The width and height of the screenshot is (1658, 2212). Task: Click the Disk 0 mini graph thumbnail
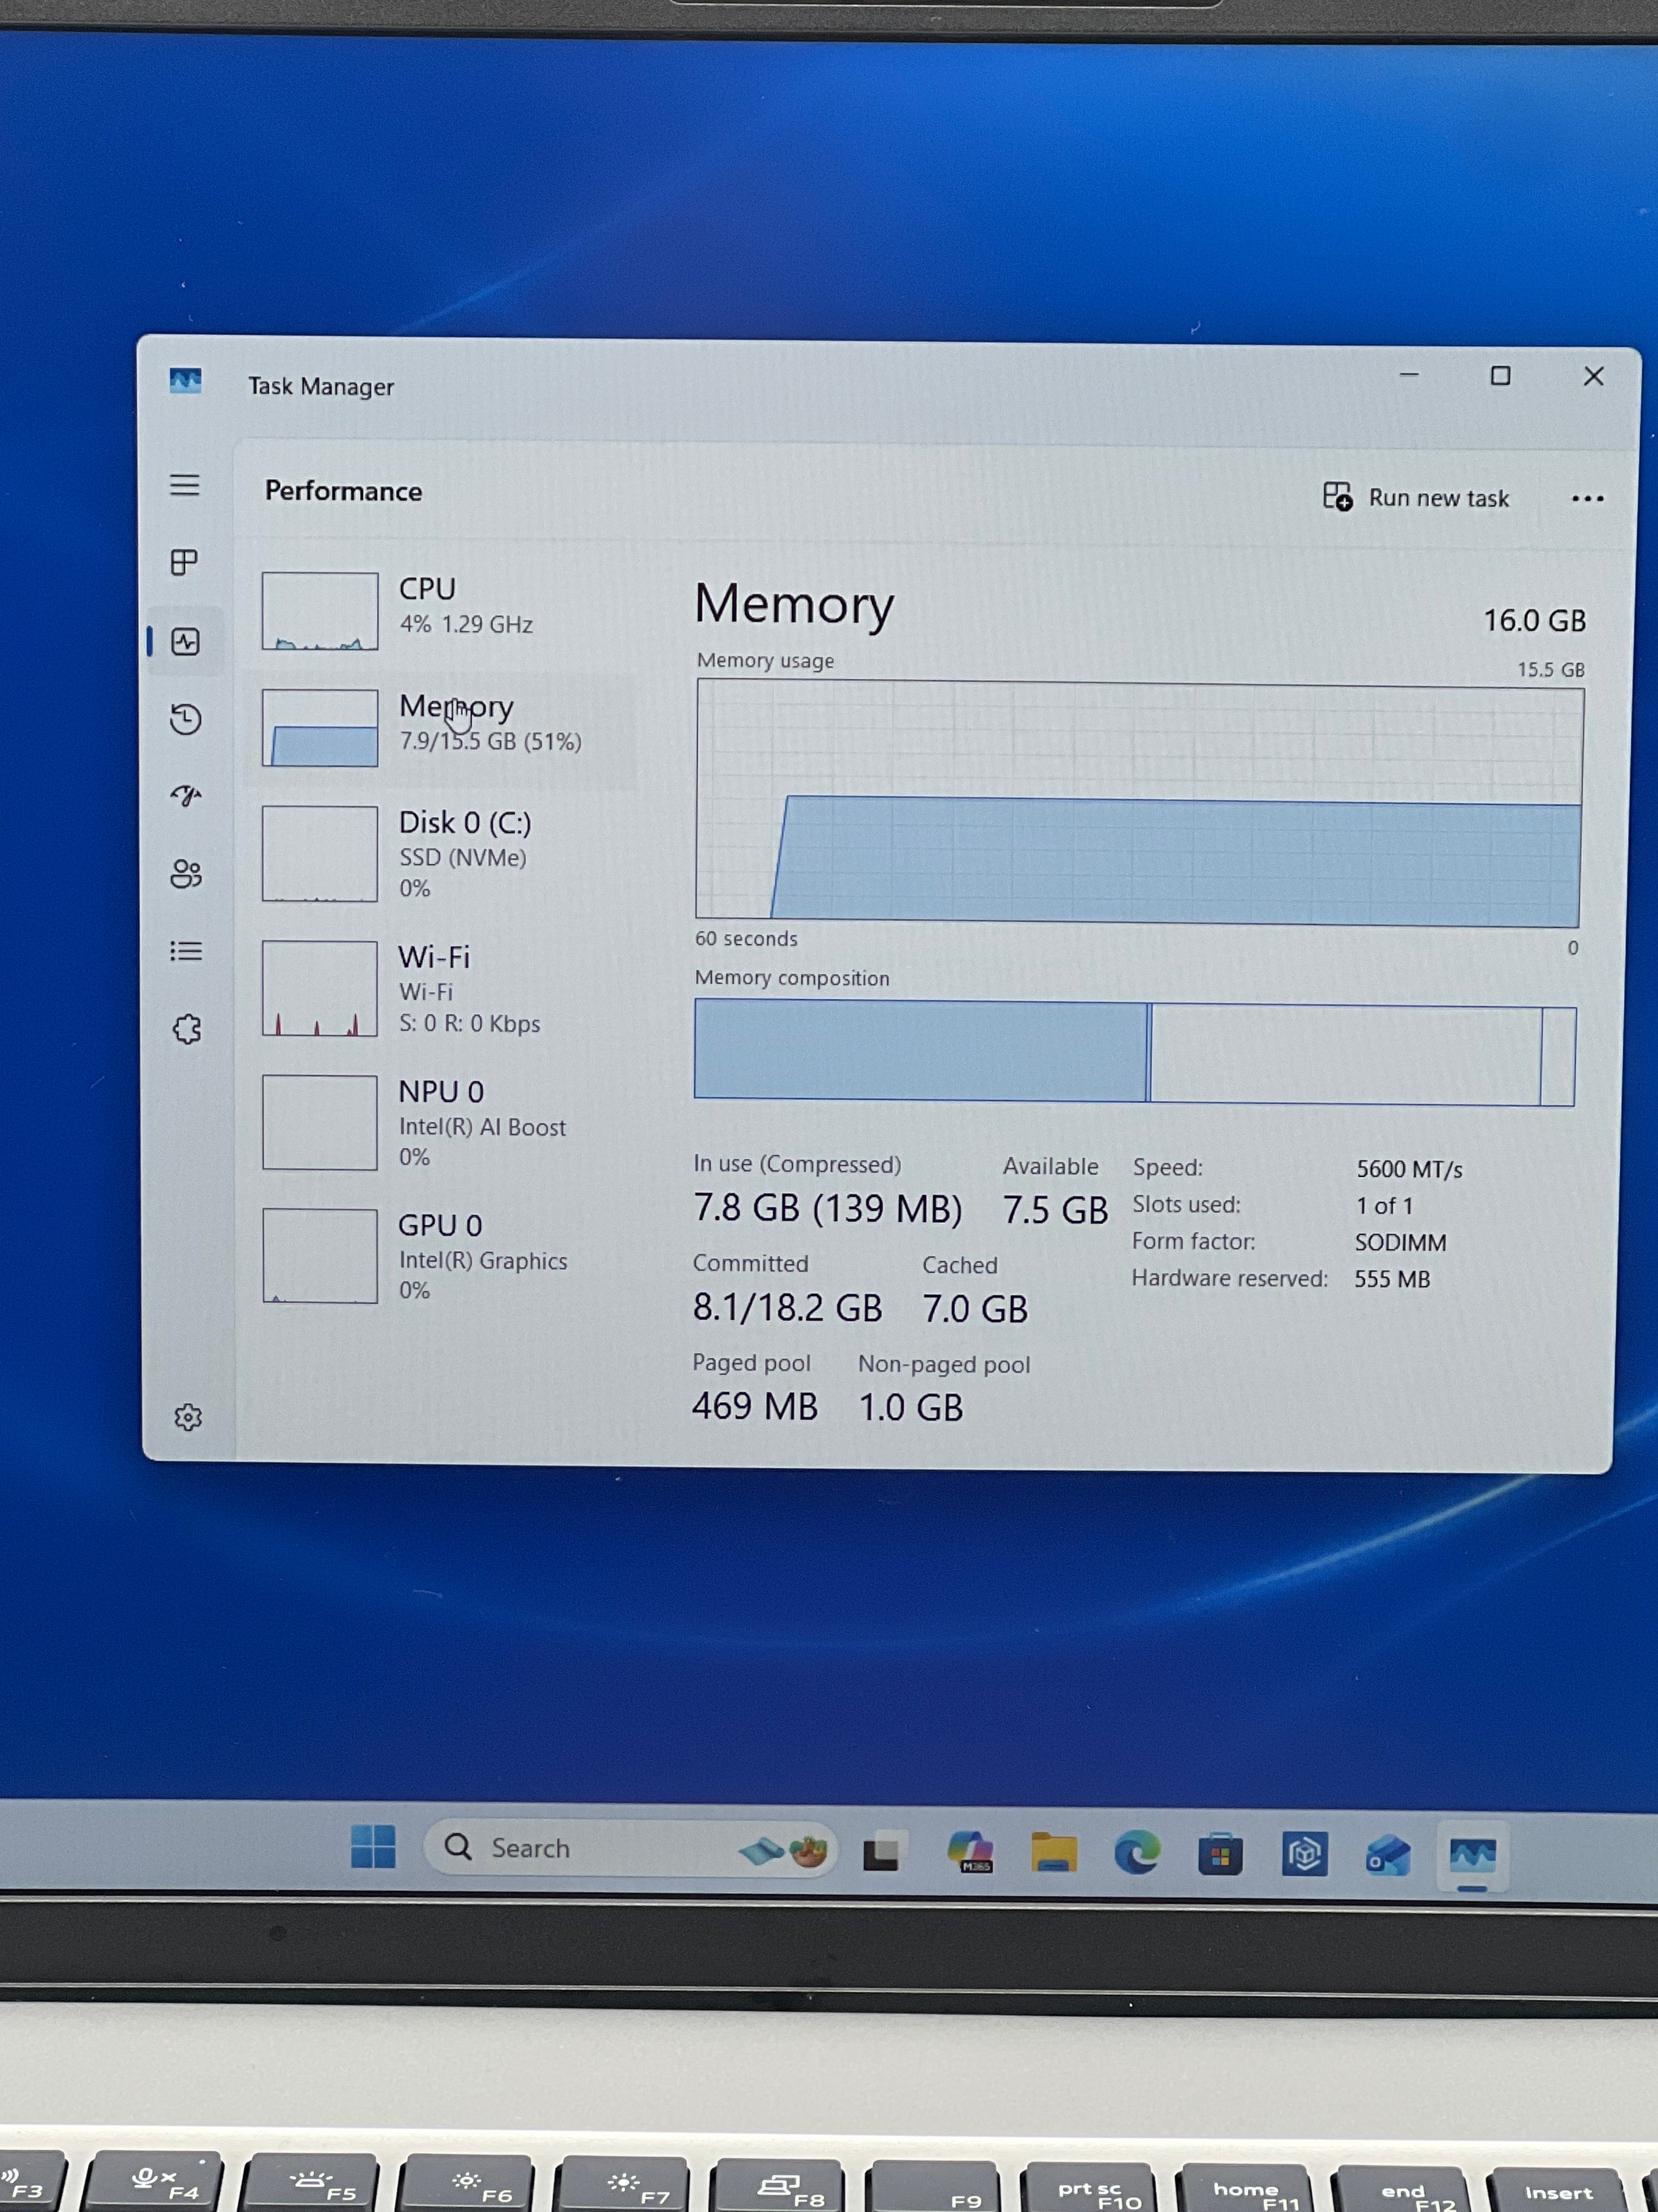point(320,854)
